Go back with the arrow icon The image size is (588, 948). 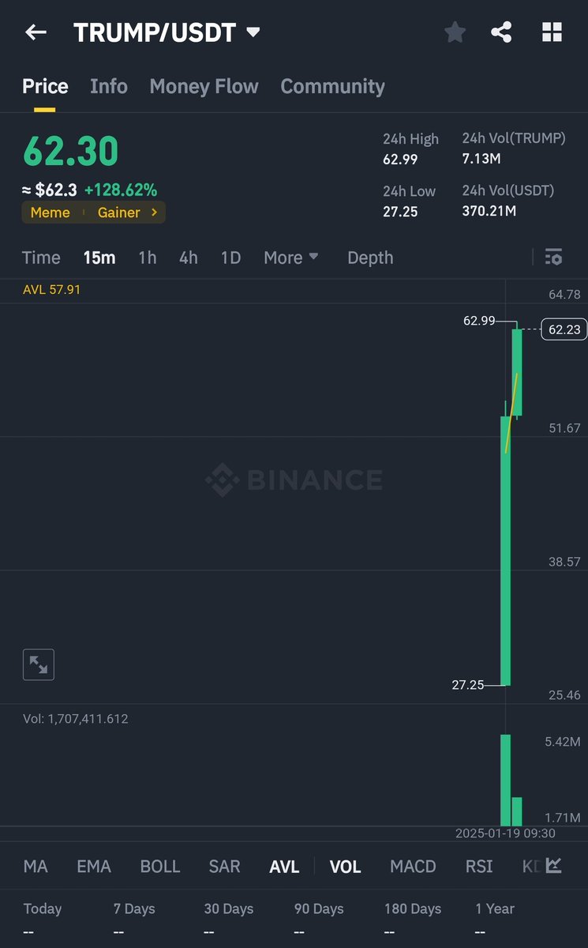36,32
